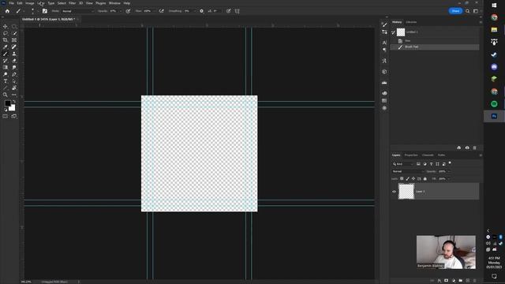Open brush settings panel toggle in options bar
The image size is (505, 284).
(x=45, y=11)
